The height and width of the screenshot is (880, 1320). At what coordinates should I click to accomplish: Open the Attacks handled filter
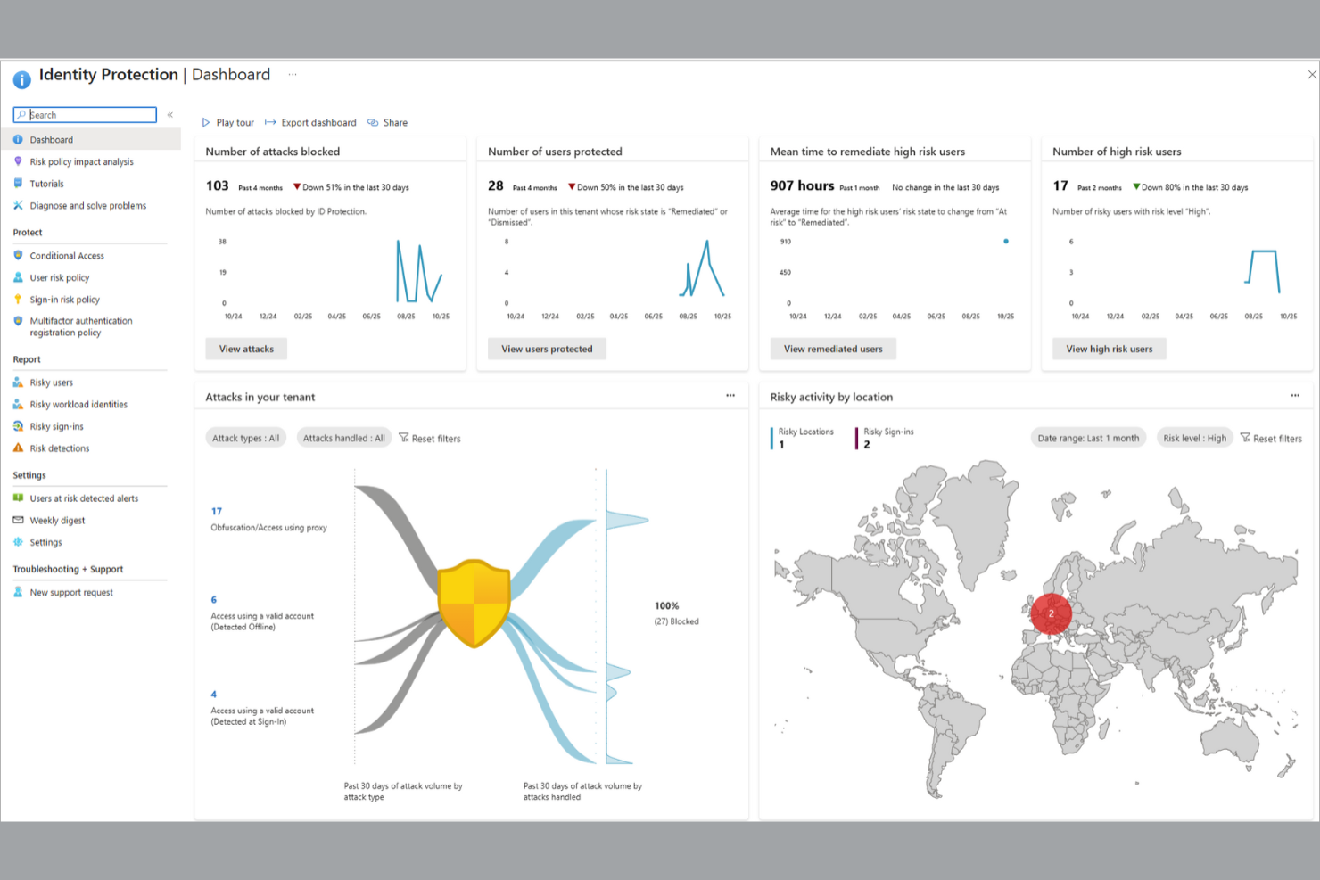pyautogui.click(x=344, y=438)
